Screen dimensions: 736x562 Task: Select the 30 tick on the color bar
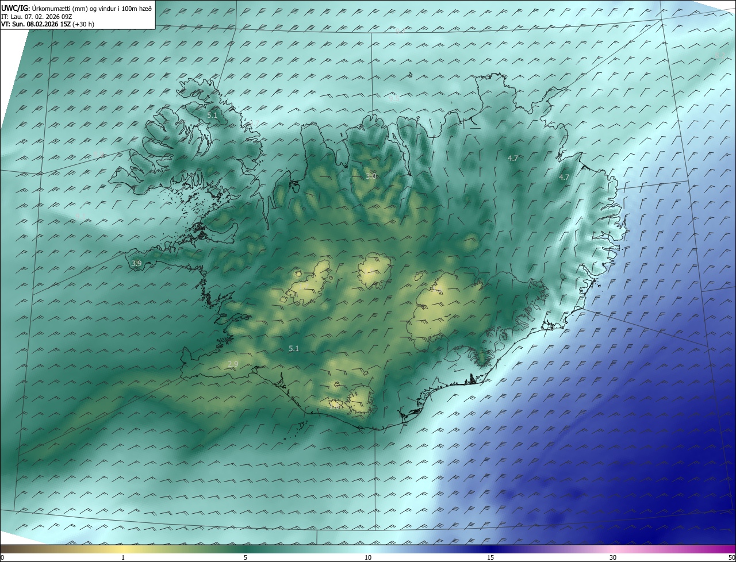tap(613, 557)
